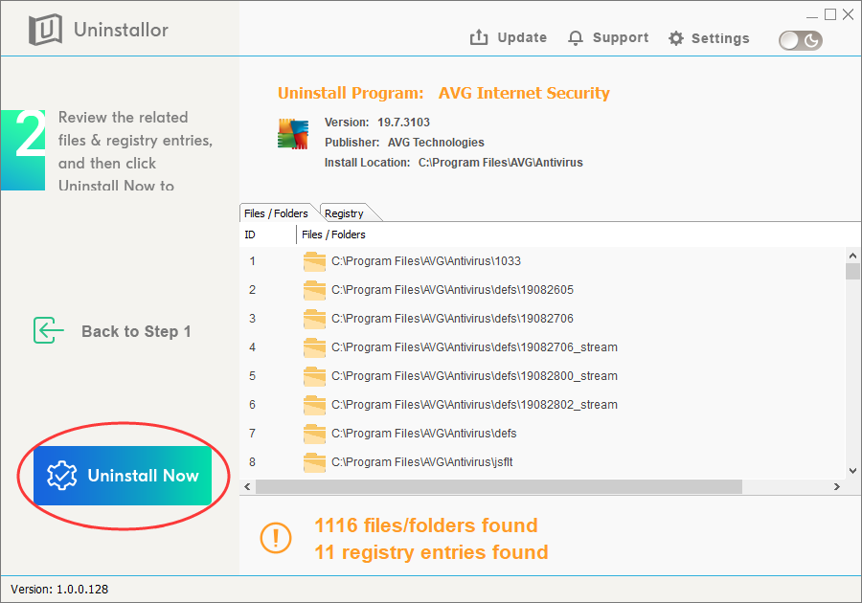Select path ending defs\19082706_stream

point(474,347)
